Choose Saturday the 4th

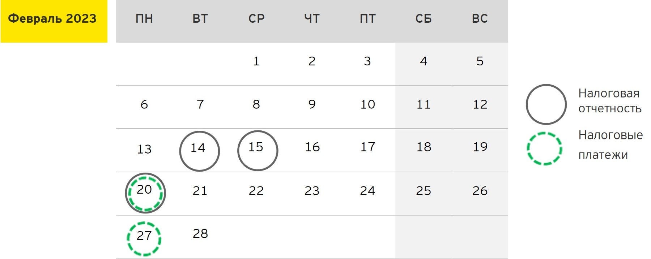[423, 61]
